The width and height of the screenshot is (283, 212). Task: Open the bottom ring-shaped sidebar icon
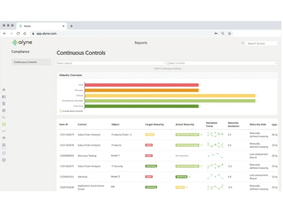pos(4,160)
